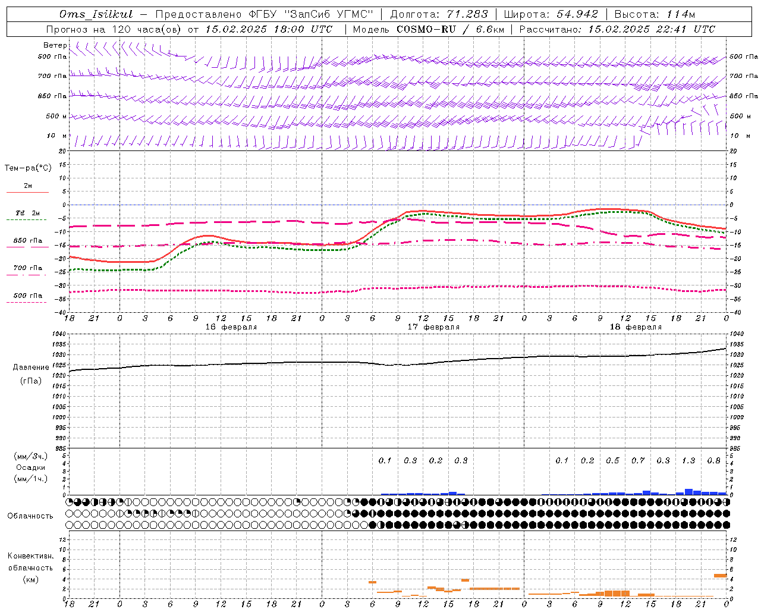Select the text "Предоставлено ФГБУ ЗапСиб УГМС"
Screen dimensions: 761x609
(x=264, y=14)
